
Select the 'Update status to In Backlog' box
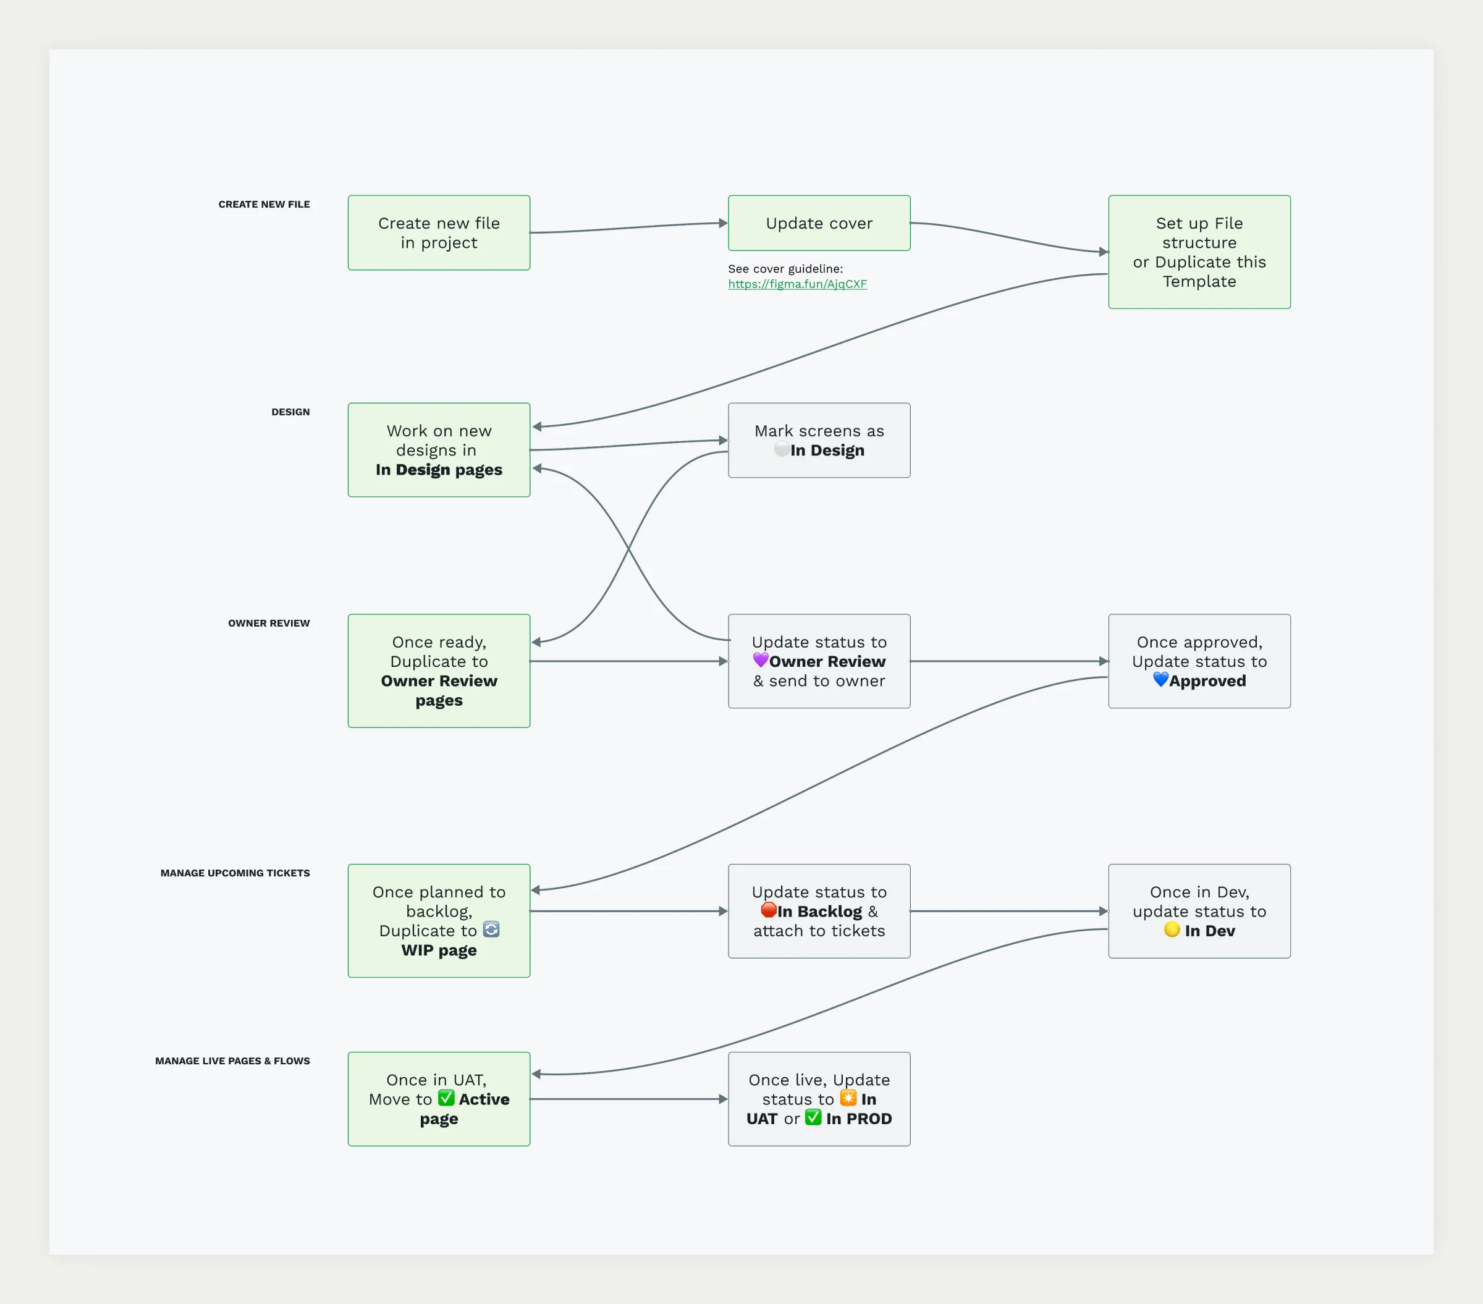[x=819, y=911]
